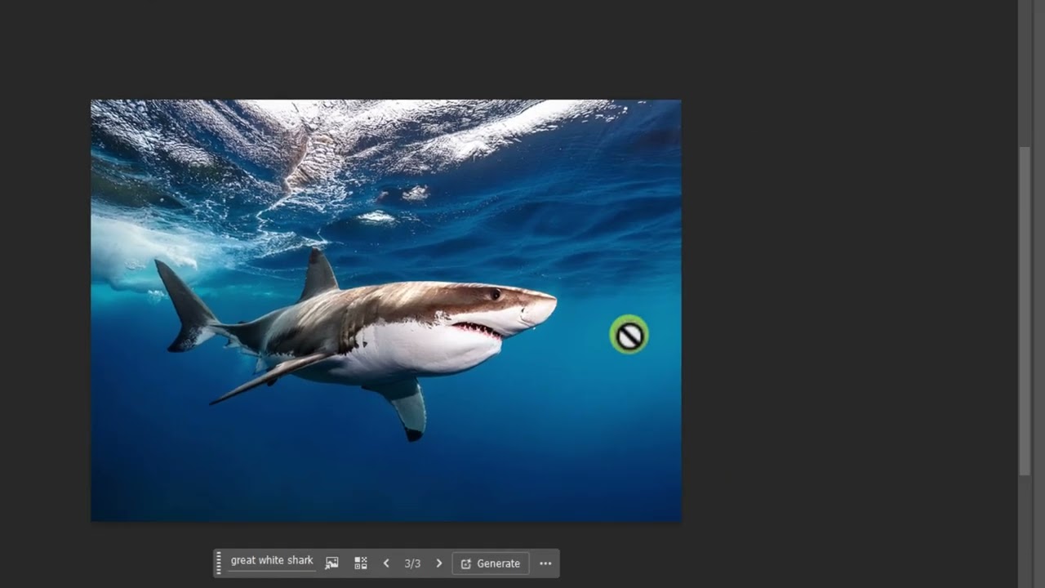Open the reference image icon in taskbar

[331, 563]
